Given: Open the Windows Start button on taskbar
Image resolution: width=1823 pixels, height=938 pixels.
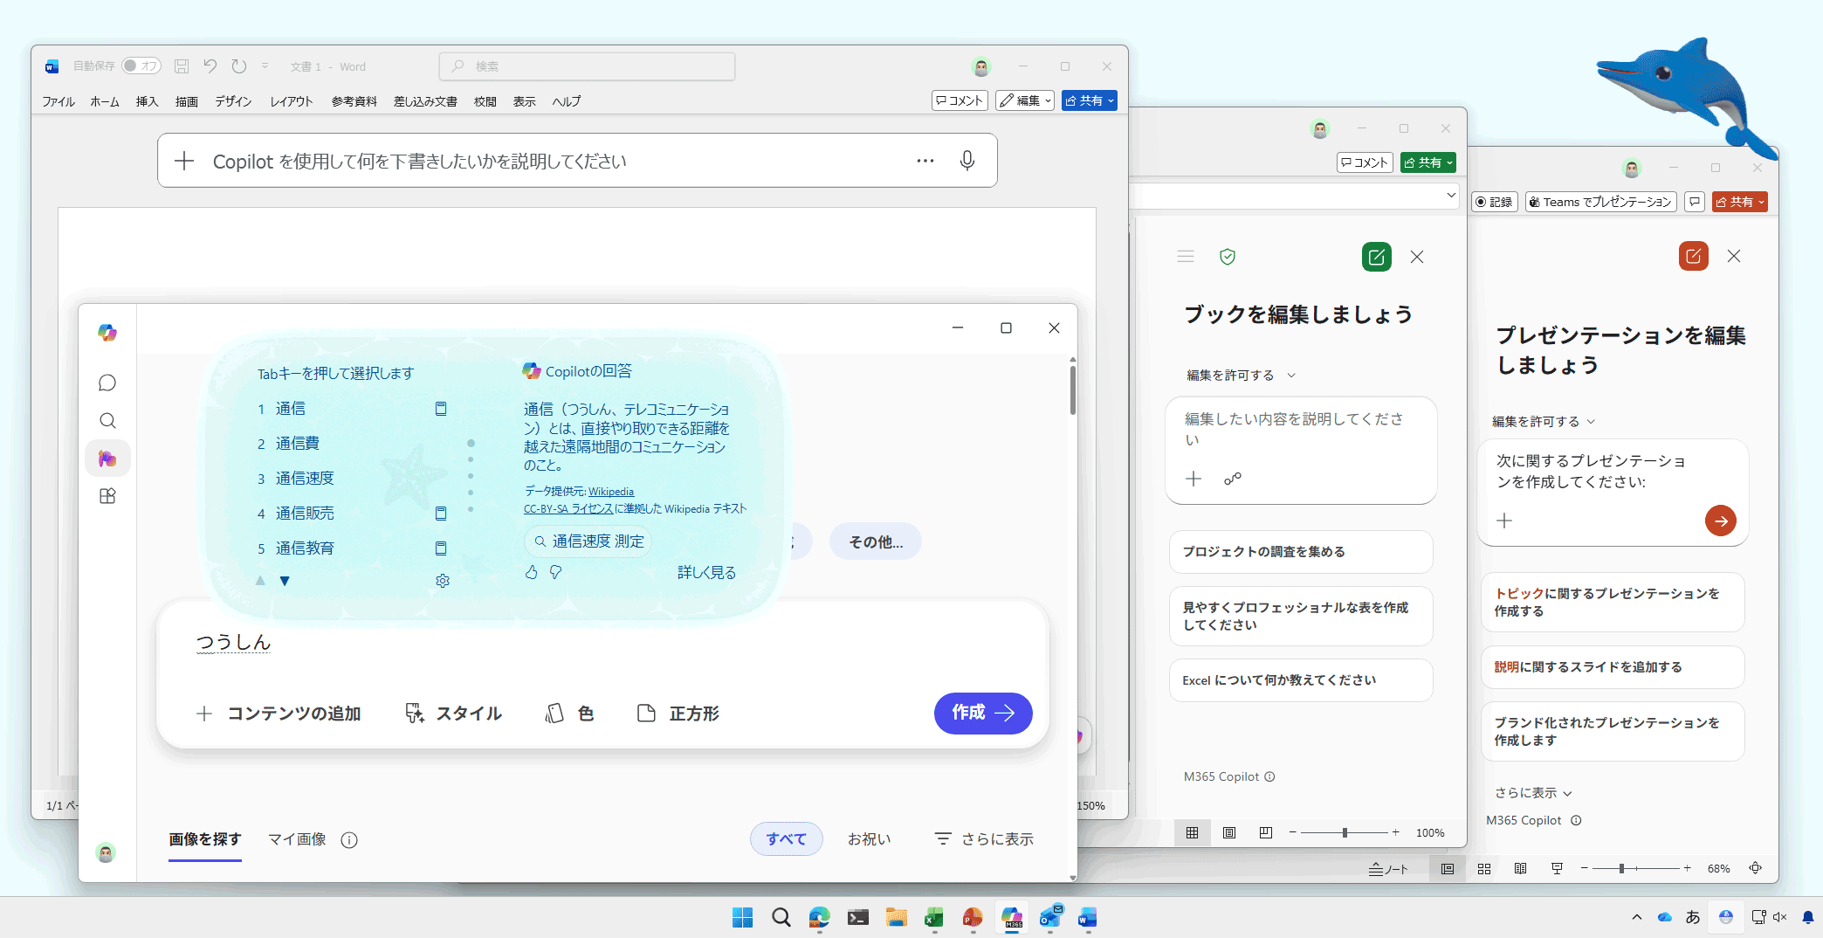Looking at the screenshot, I should (743, 917).
